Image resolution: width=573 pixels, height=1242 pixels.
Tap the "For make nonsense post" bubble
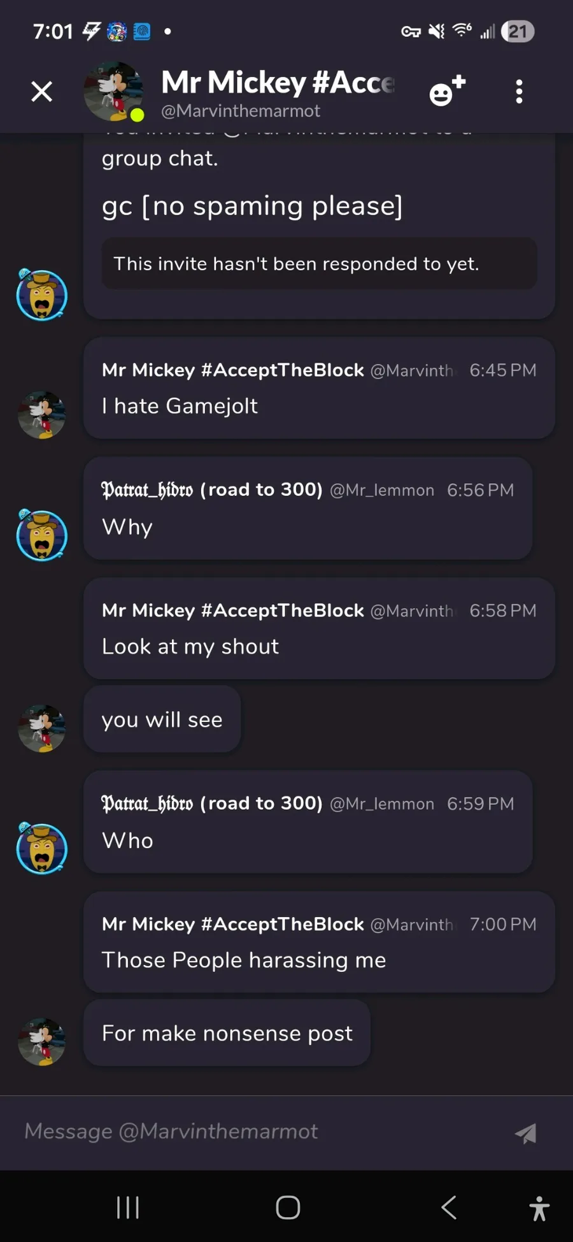pyautogui.click(x=227, y=1033)
